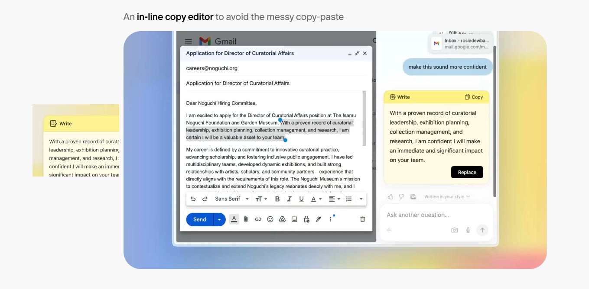Click the undo icon
This screenshot has height=289, width=589.
pyautogui.click(x=193, y=199)
